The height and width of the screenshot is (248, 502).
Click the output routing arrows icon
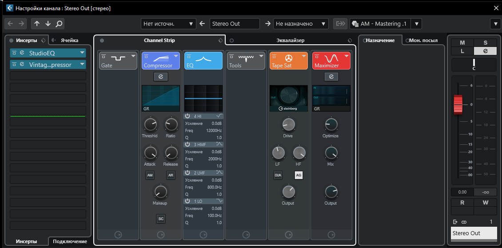pyautogui.click(x=340, y=23)
